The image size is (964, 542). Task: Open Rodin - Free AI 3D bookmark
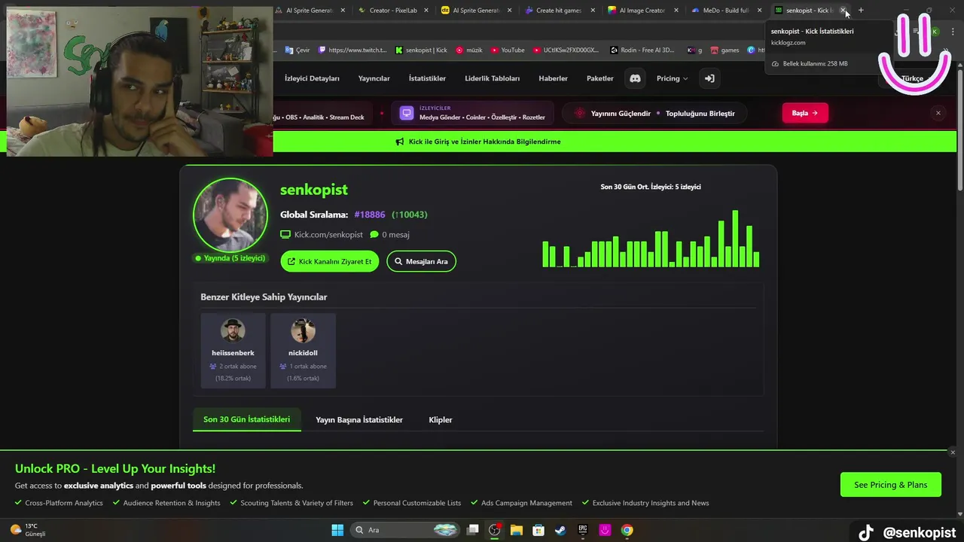tap(642, 50)
